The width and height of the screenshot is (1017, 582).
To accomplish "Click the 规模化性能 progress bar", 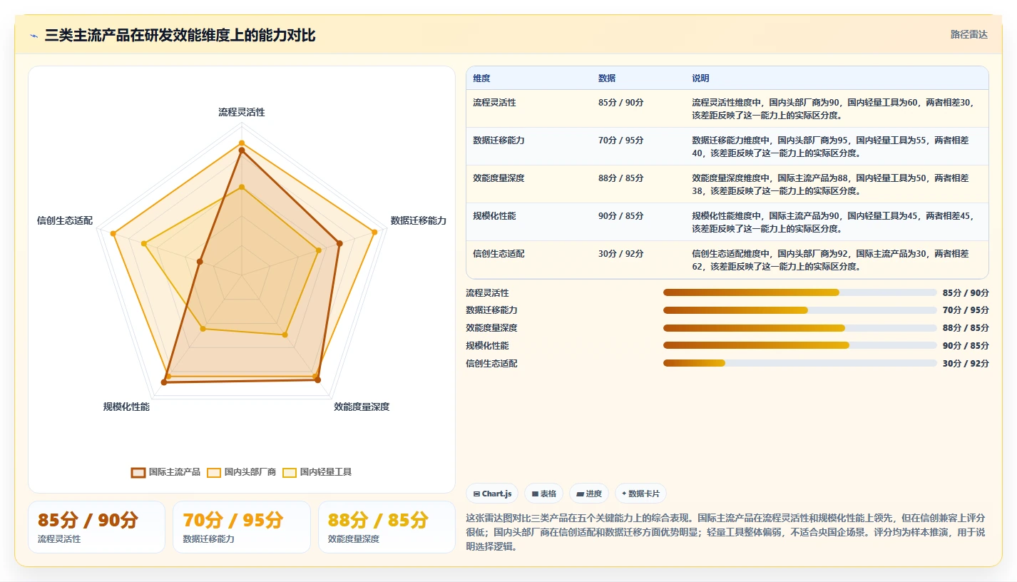I will coord(799,345).
